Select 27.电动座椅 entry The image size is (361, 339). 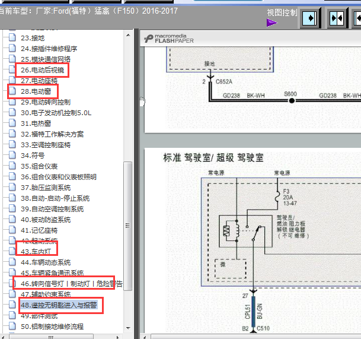tap(39, 81)
